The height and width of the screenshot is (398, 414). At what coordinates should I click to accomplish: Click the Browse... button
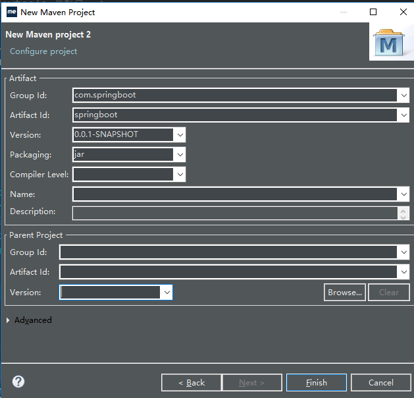345,292
